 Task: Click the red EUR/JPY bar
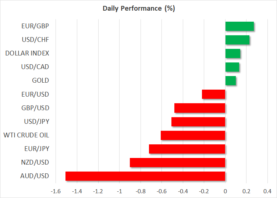tap(187, 149)
